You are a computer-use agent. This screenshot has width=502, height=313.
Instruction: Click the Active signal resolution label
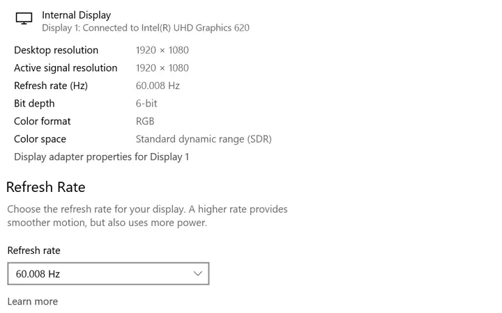66,68
